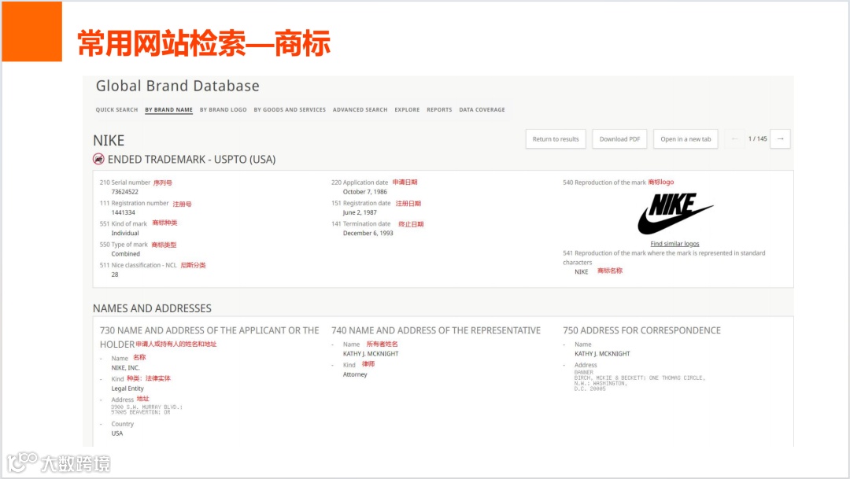Click registration date June 2, 1987
Screen dimensions: 850x479
point(360,212)
